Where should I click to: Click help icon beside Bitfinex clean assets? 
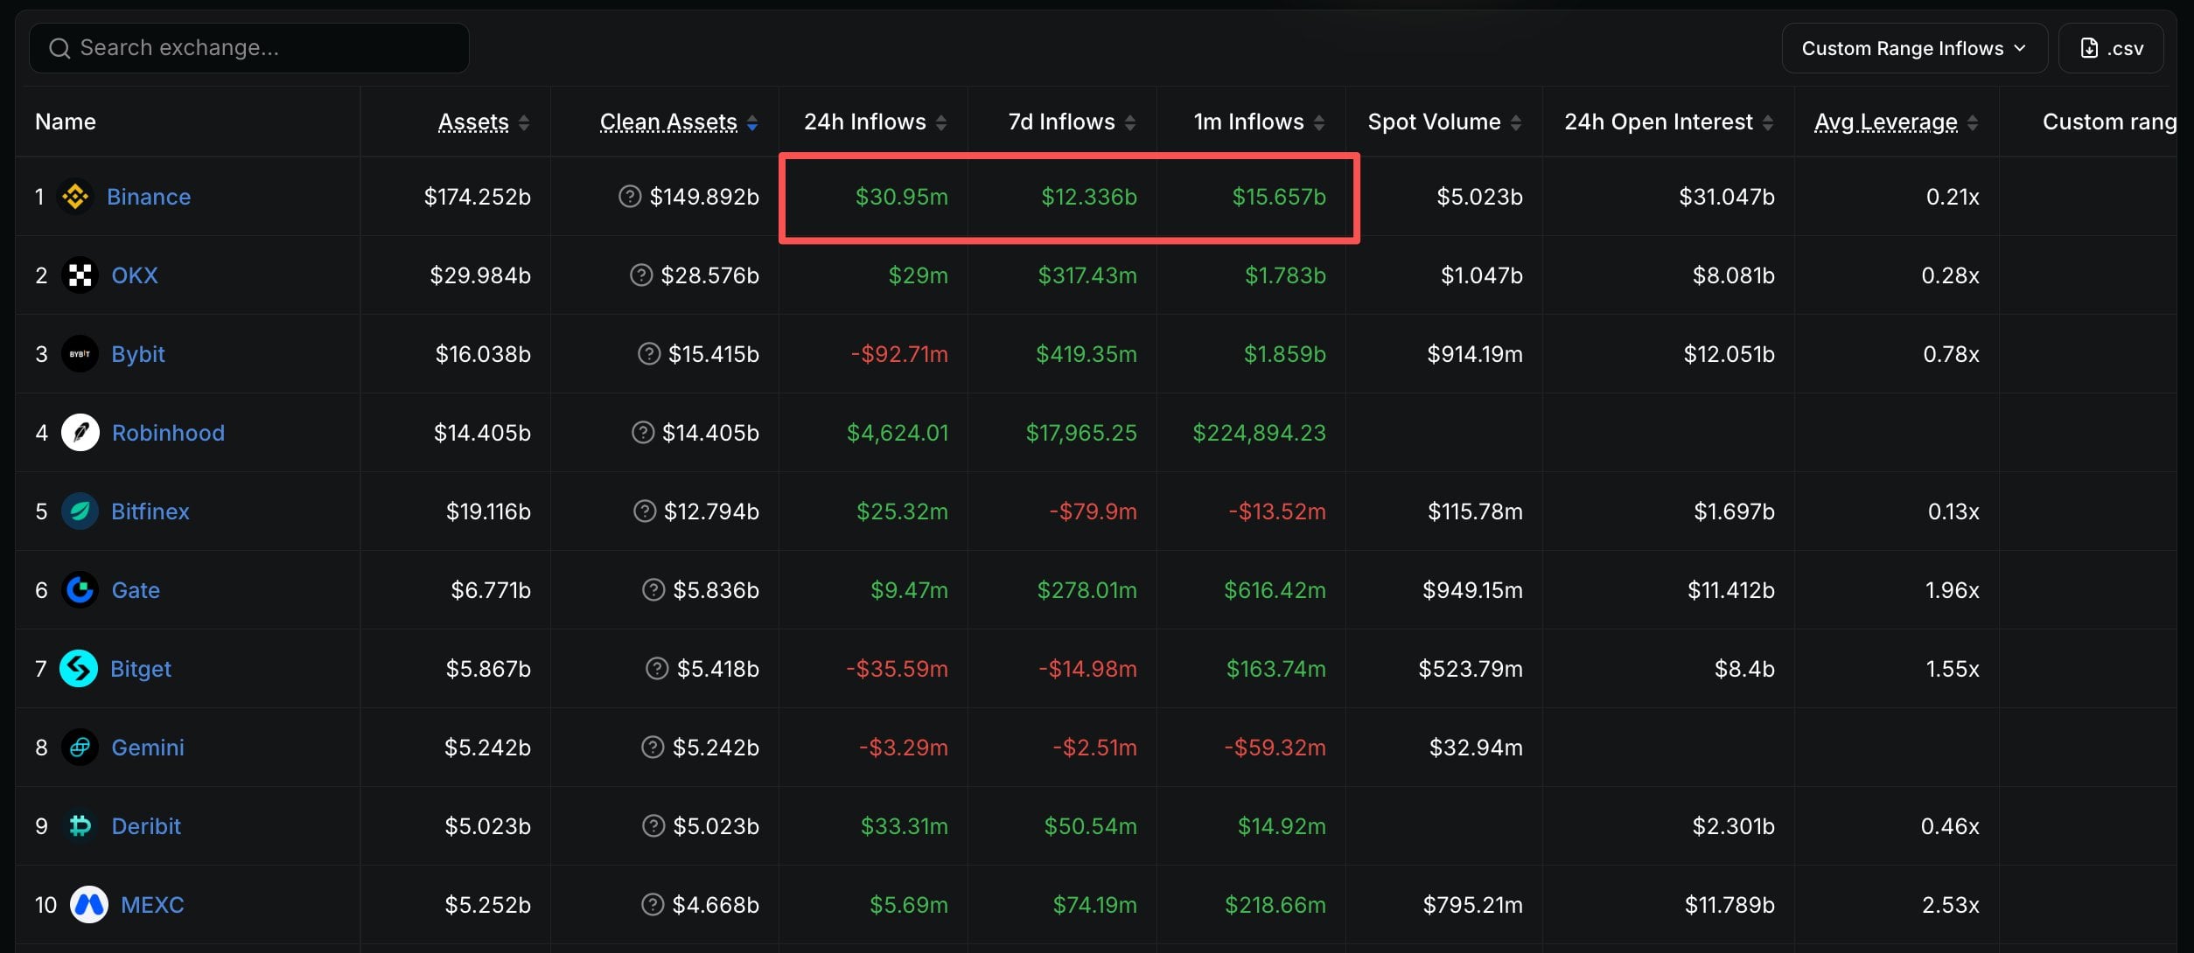pos(645,511)
